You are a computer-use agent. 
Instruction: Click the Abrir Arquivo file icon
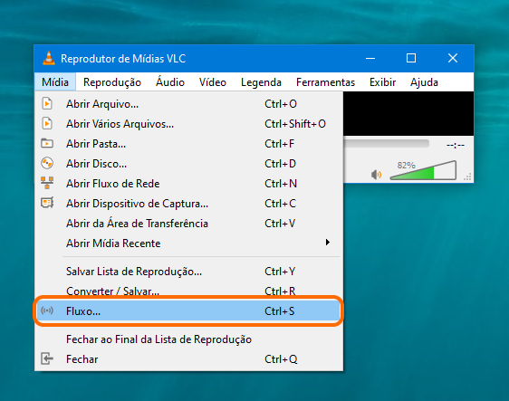47,104
